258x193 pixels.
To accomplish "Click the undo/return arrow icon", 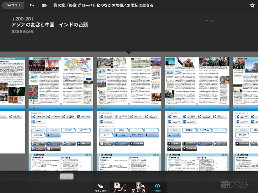I will click(x=32, y=6).
